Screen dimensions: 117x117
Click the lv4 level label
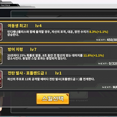(x=38, y=26)
